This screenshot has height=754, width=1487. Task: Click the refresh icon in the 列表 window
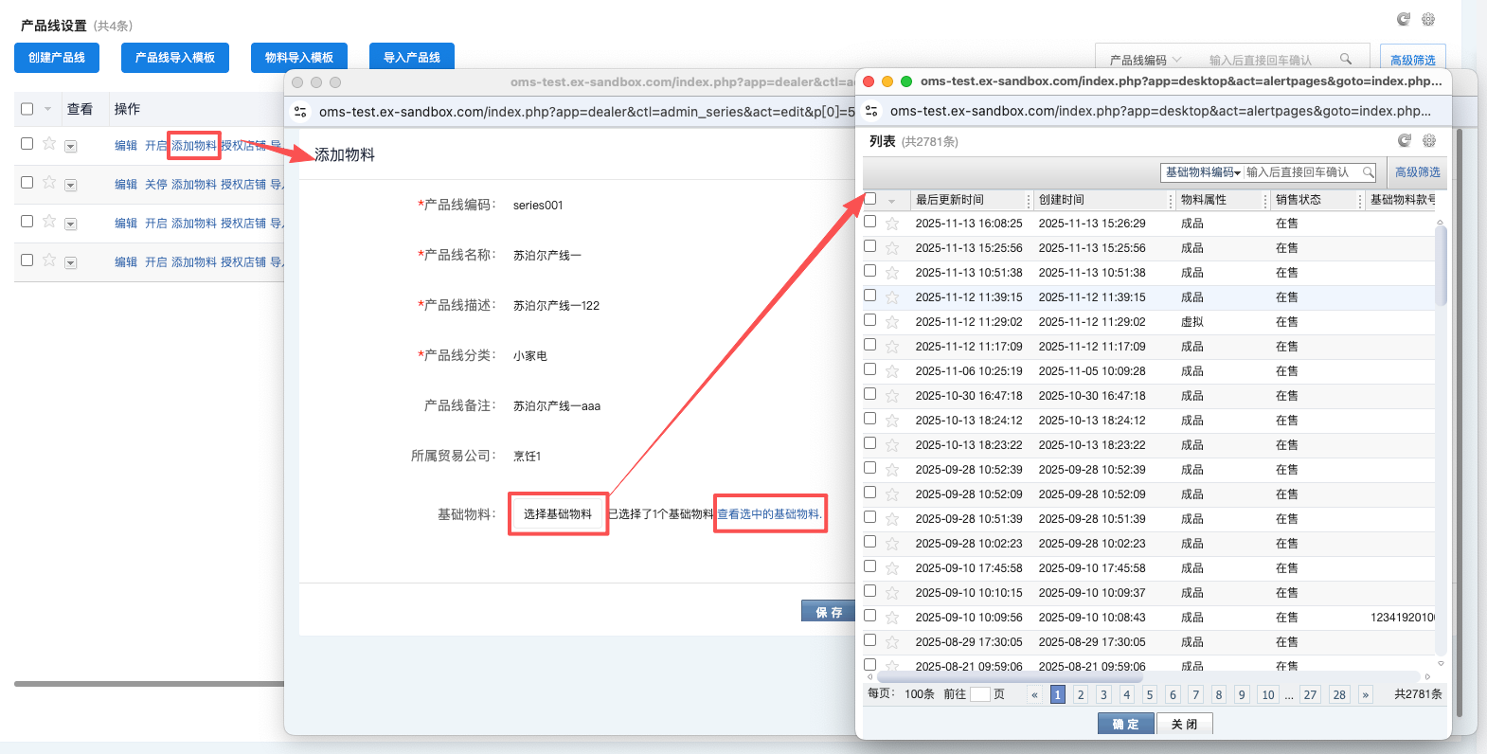[1405, 140]
